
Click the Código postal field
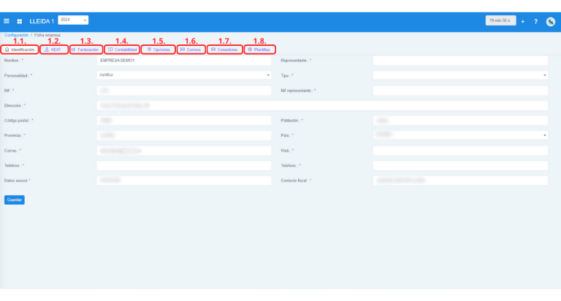pos(184,121)
